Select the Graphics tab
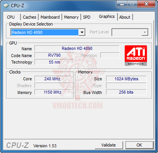This screenshot has width=158, height=153. click(107, 17)
